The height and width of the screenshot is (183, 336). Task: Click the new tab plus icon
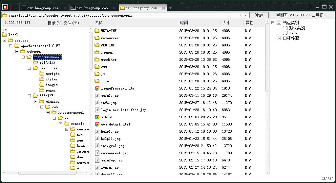click(170, 8)
